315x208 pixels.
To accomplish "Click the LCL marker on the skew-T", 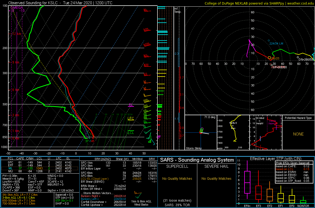I will pos(131,133).
